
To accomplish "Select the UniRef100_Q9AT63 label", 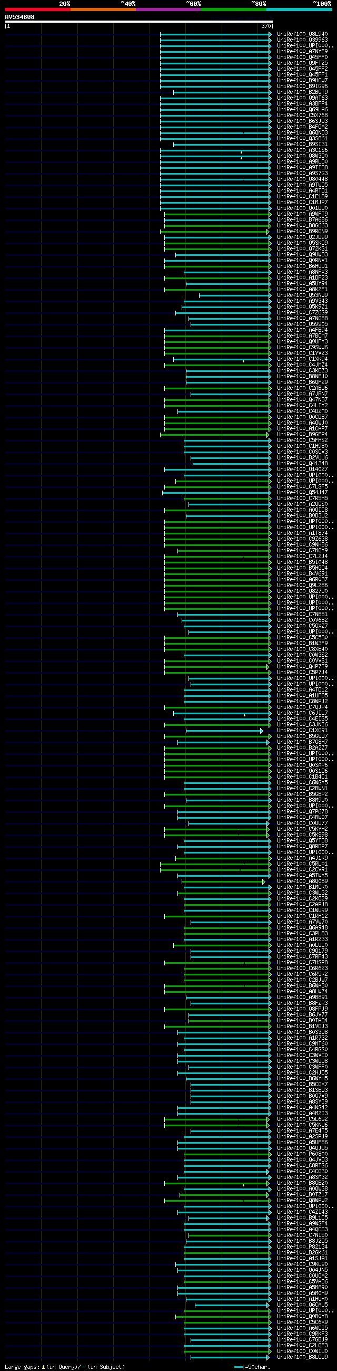I will [x=302, y=98].
